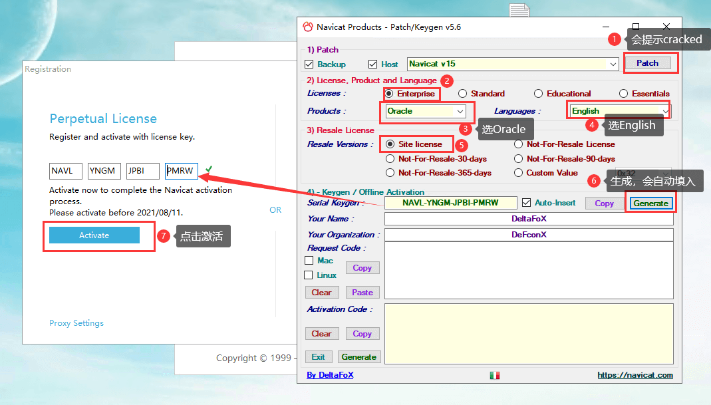
Task: Click the Perpetual License heading
Action: [103, 119]
